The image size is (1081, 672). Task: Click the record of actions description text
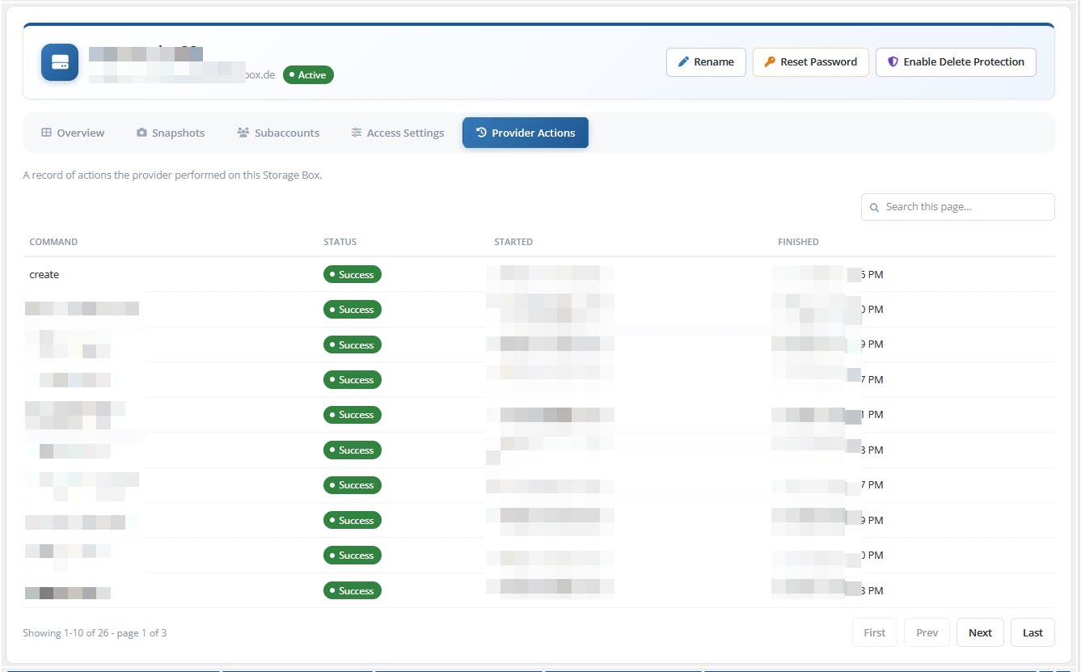172,175
